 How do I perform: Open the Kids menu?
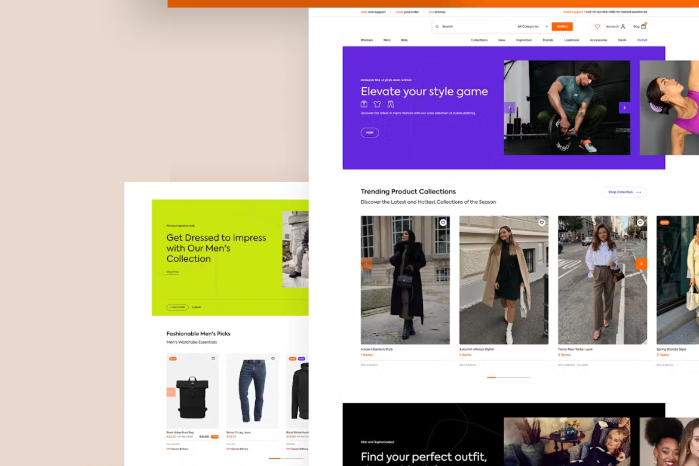point(404,40)
